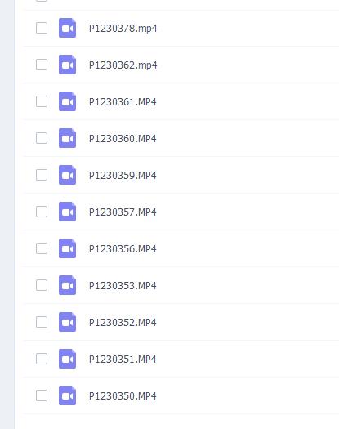Click the video icon beside P1230361.MP4
This screenshot has height=429, width=339.
point(67,101)
